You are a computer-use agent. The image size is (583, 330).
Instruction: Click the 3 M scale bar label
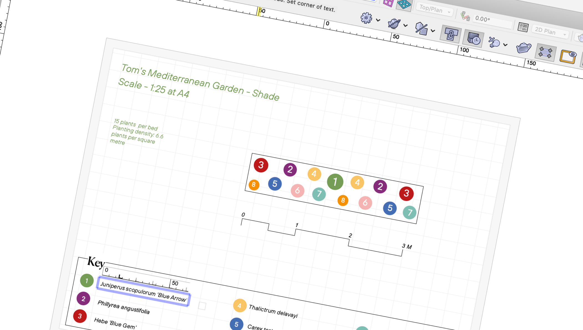pos(407,246)
